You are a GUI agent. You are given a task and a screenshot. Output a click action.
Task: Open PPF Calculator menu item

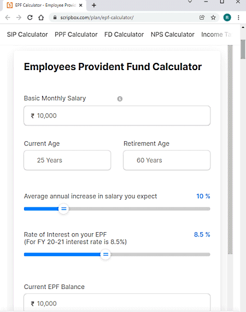pos(76,34)
